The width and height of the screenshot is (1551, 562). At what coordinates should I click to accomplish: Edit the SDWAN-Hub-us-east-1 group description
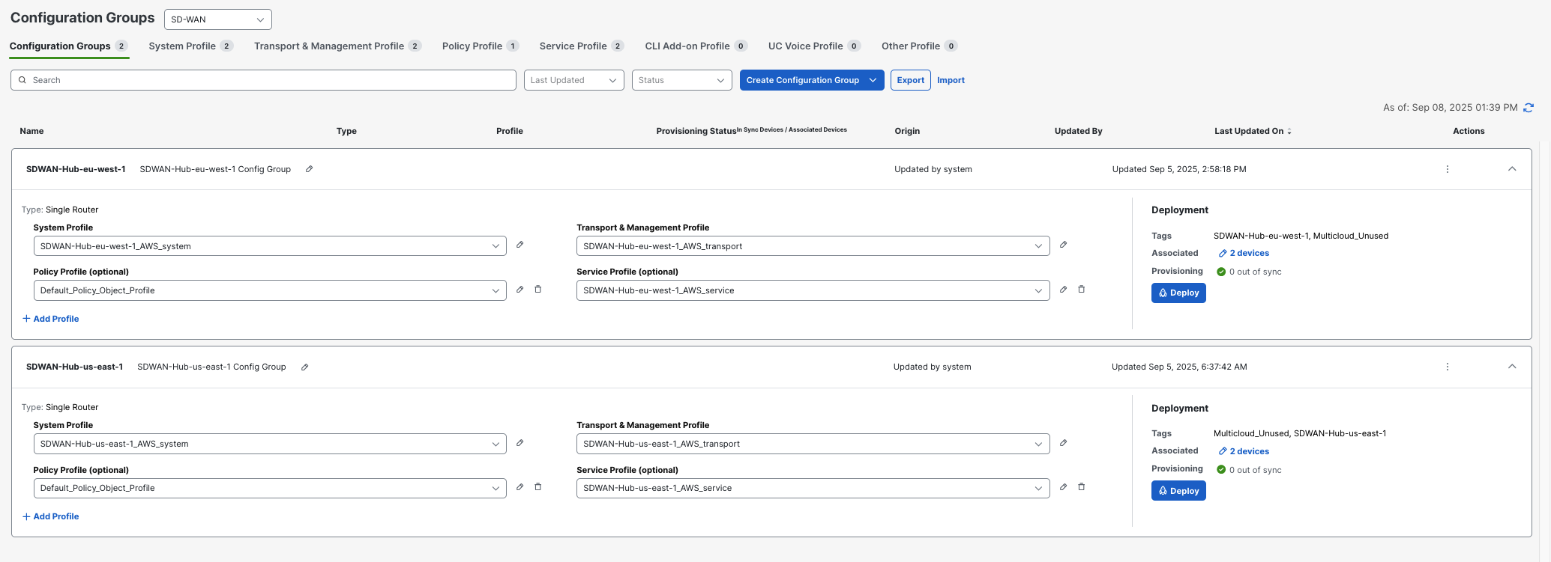[x=304, y=367]
